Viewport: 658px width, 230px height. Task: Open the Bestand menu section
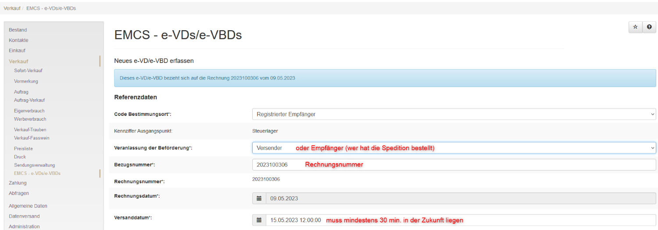click(x=18, y=30)
